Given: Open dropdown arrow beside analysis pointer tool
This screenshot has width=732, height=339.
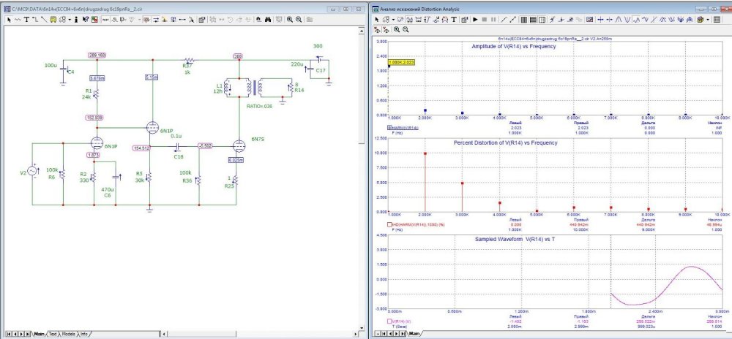Looking at the screenshot, I should coord(393,20).
